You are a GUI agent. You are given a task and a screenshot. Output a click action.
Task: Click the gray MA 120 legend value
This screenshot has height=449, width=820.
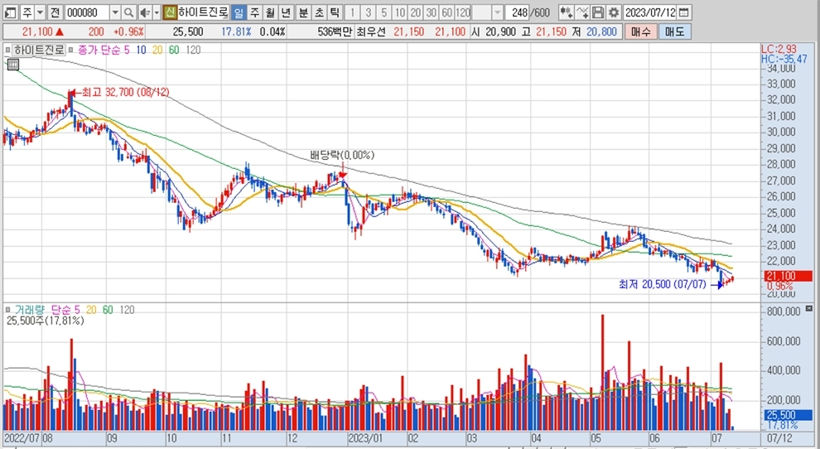point(193,50)
